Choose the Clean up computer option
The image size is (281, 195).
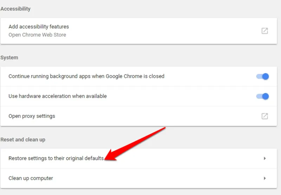pos(31,178)
